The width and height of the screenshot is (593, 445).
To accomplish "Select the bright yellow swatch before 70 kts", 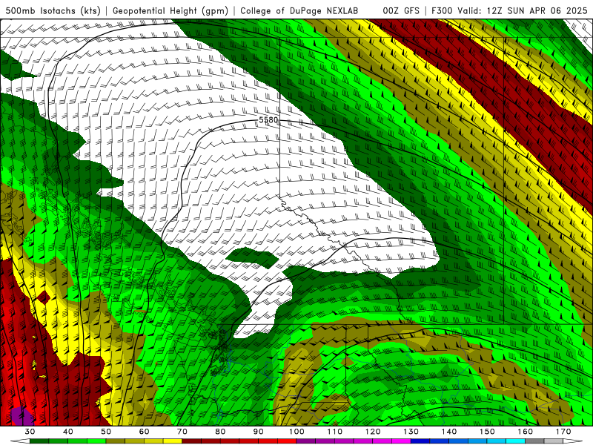I will click(173, 441).
